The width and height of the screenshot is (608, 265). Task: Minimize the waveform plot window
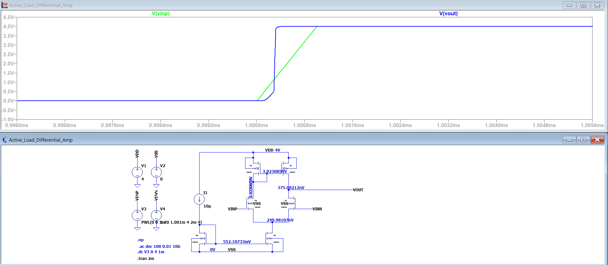[x=569, y=5]
